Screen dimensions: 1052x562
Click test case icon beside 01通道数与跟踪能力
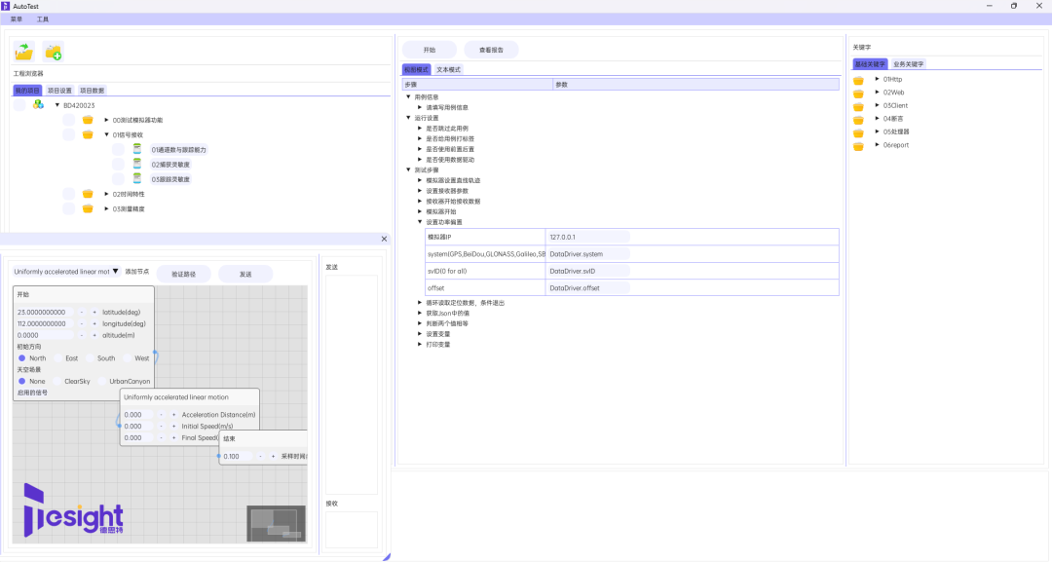pos(137,149)
